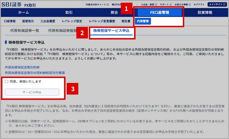The image size is (229, 139).
Task: Open the 外国為替保証金取引約款 link
Action: (x=22, y=67)
